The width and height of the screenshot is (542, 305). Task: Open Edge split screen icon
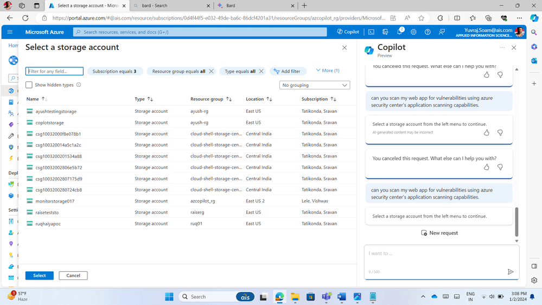pos(457,18)
